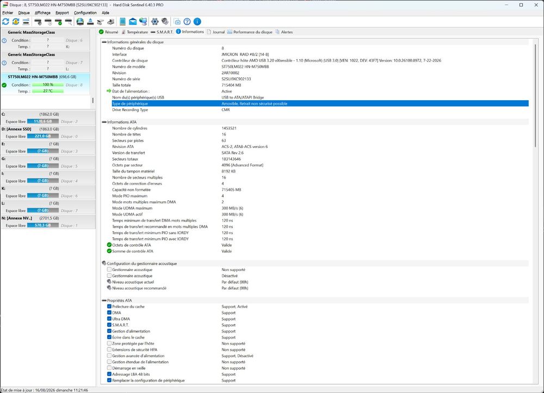
Task: Toggle the Préfecture du cache checkbox
Action: (109, 306)
